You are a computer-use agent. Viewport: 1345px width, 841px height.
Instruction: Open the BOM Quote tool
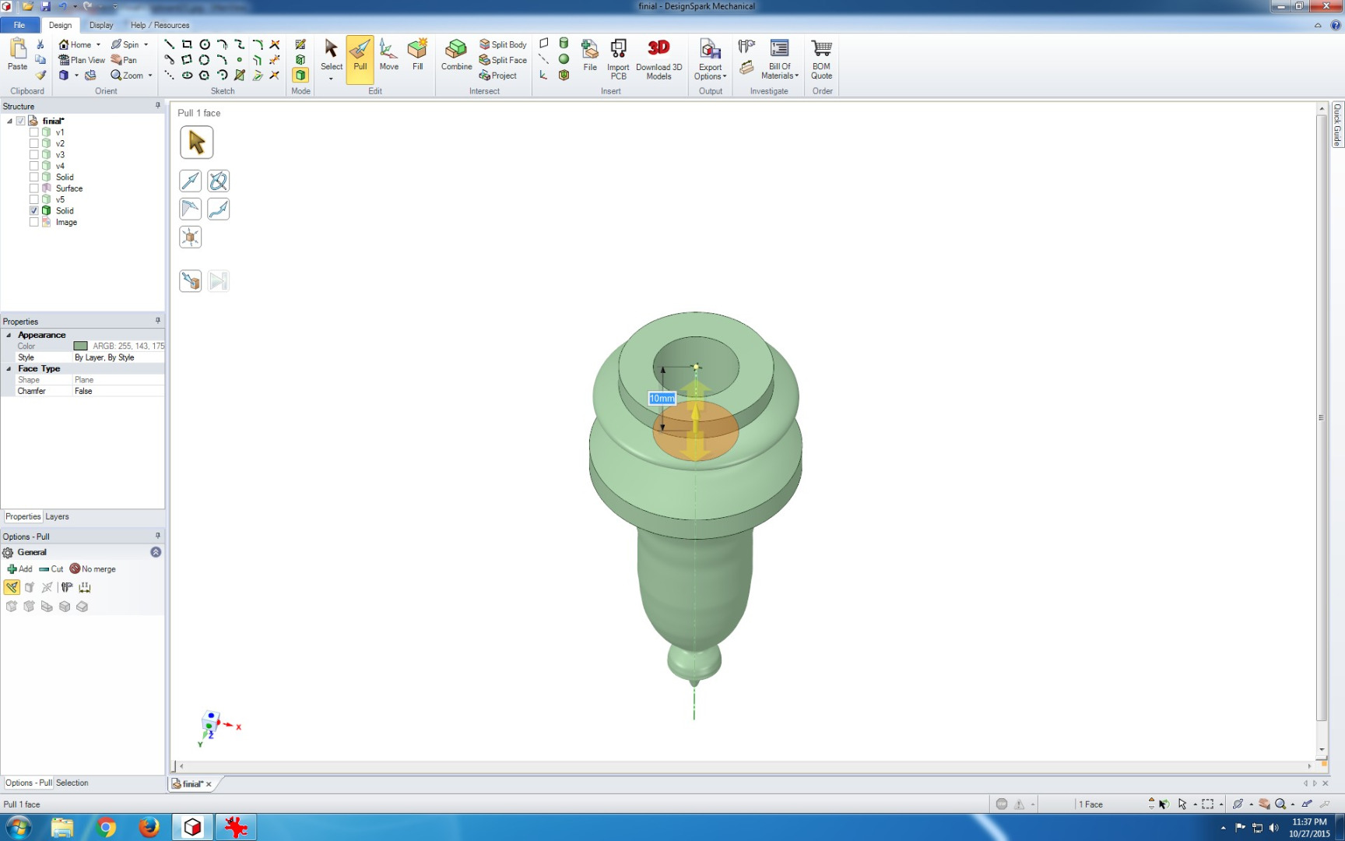coord(821,59)
